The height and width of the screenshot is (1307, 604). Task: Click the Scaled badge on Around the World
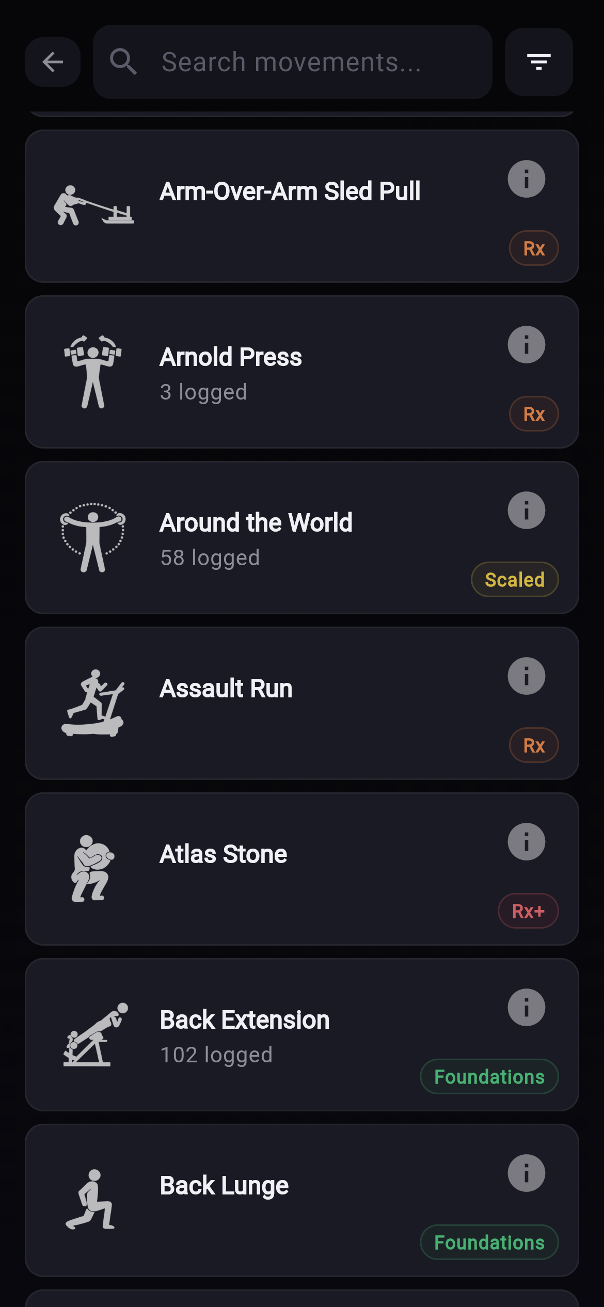coord(515,580)
